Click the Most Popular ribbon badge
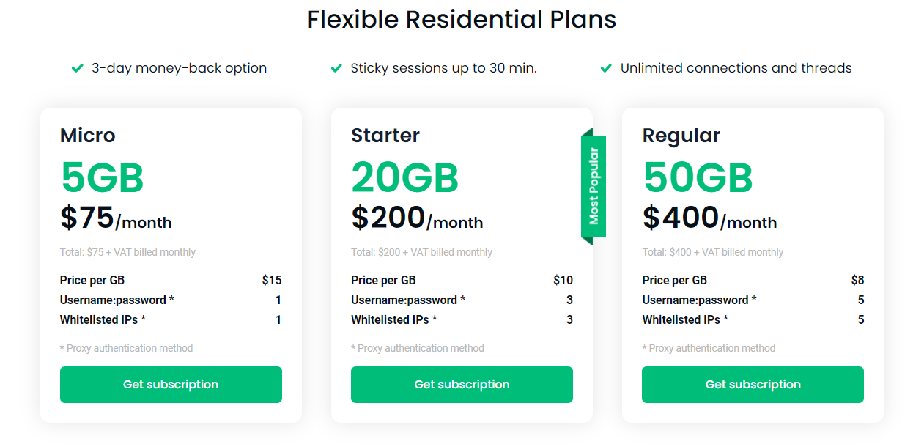The height and width of the screenshot is (447, 913). tap(593, 186)
